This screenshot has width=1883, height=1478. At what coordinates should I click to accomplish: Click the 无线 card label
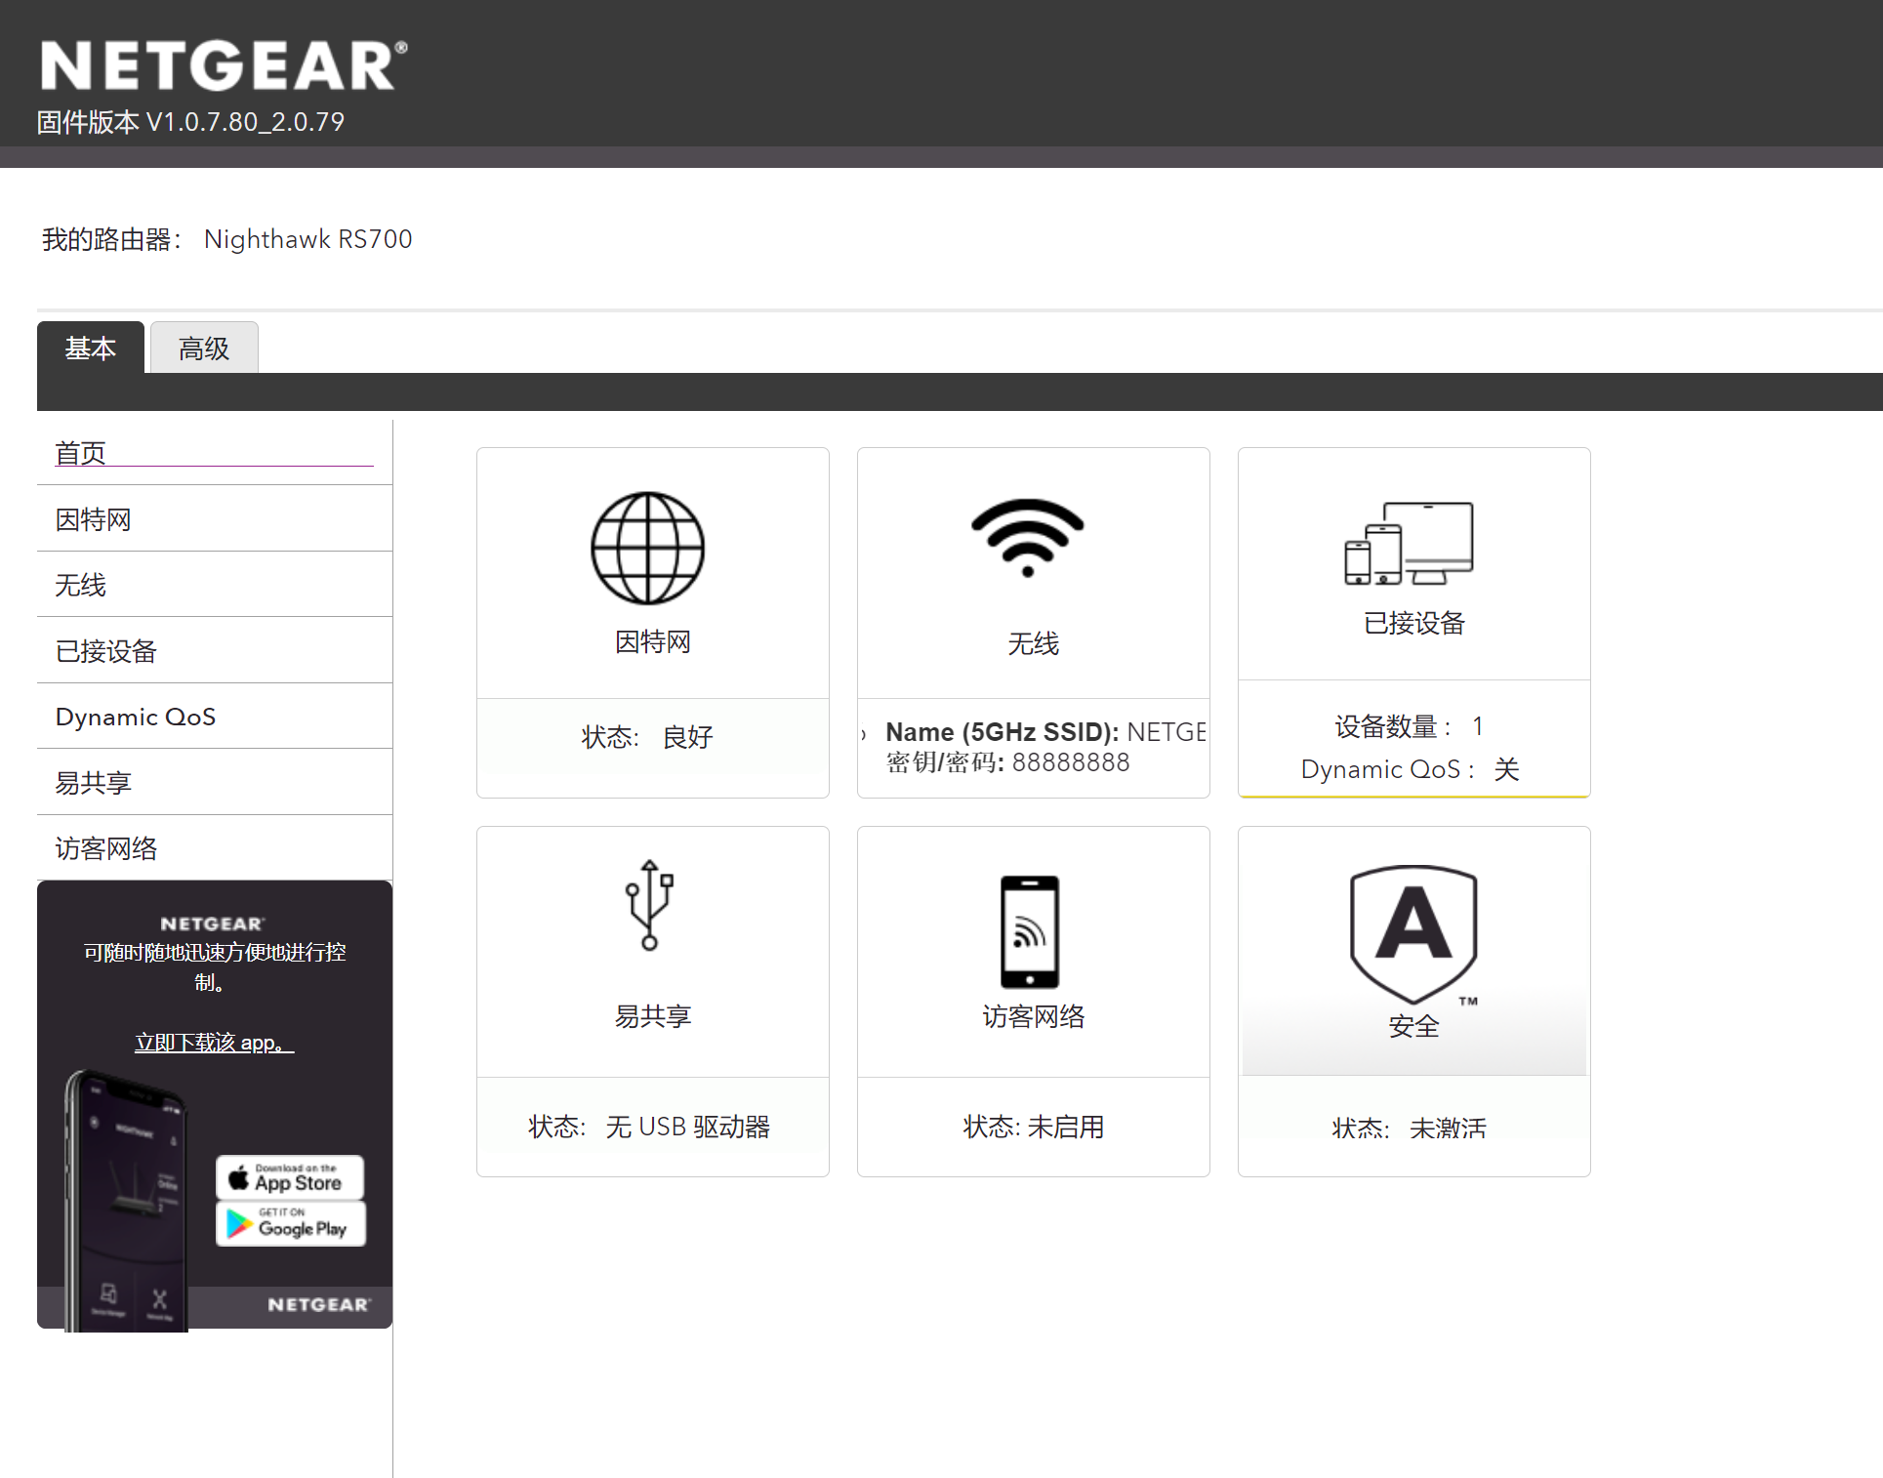(1034, 643)
